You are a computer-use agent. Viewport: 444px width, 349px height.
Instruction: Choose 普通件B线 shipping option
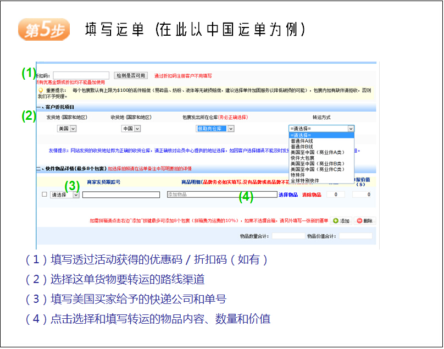[302, 147]
